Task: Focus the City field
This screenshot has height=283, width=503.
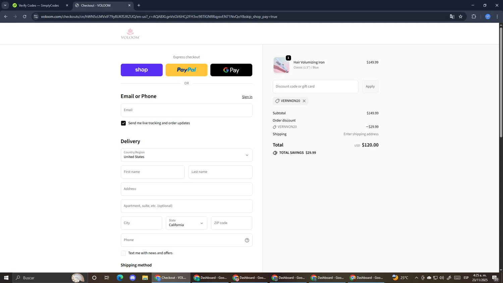Action: (142, 223)
